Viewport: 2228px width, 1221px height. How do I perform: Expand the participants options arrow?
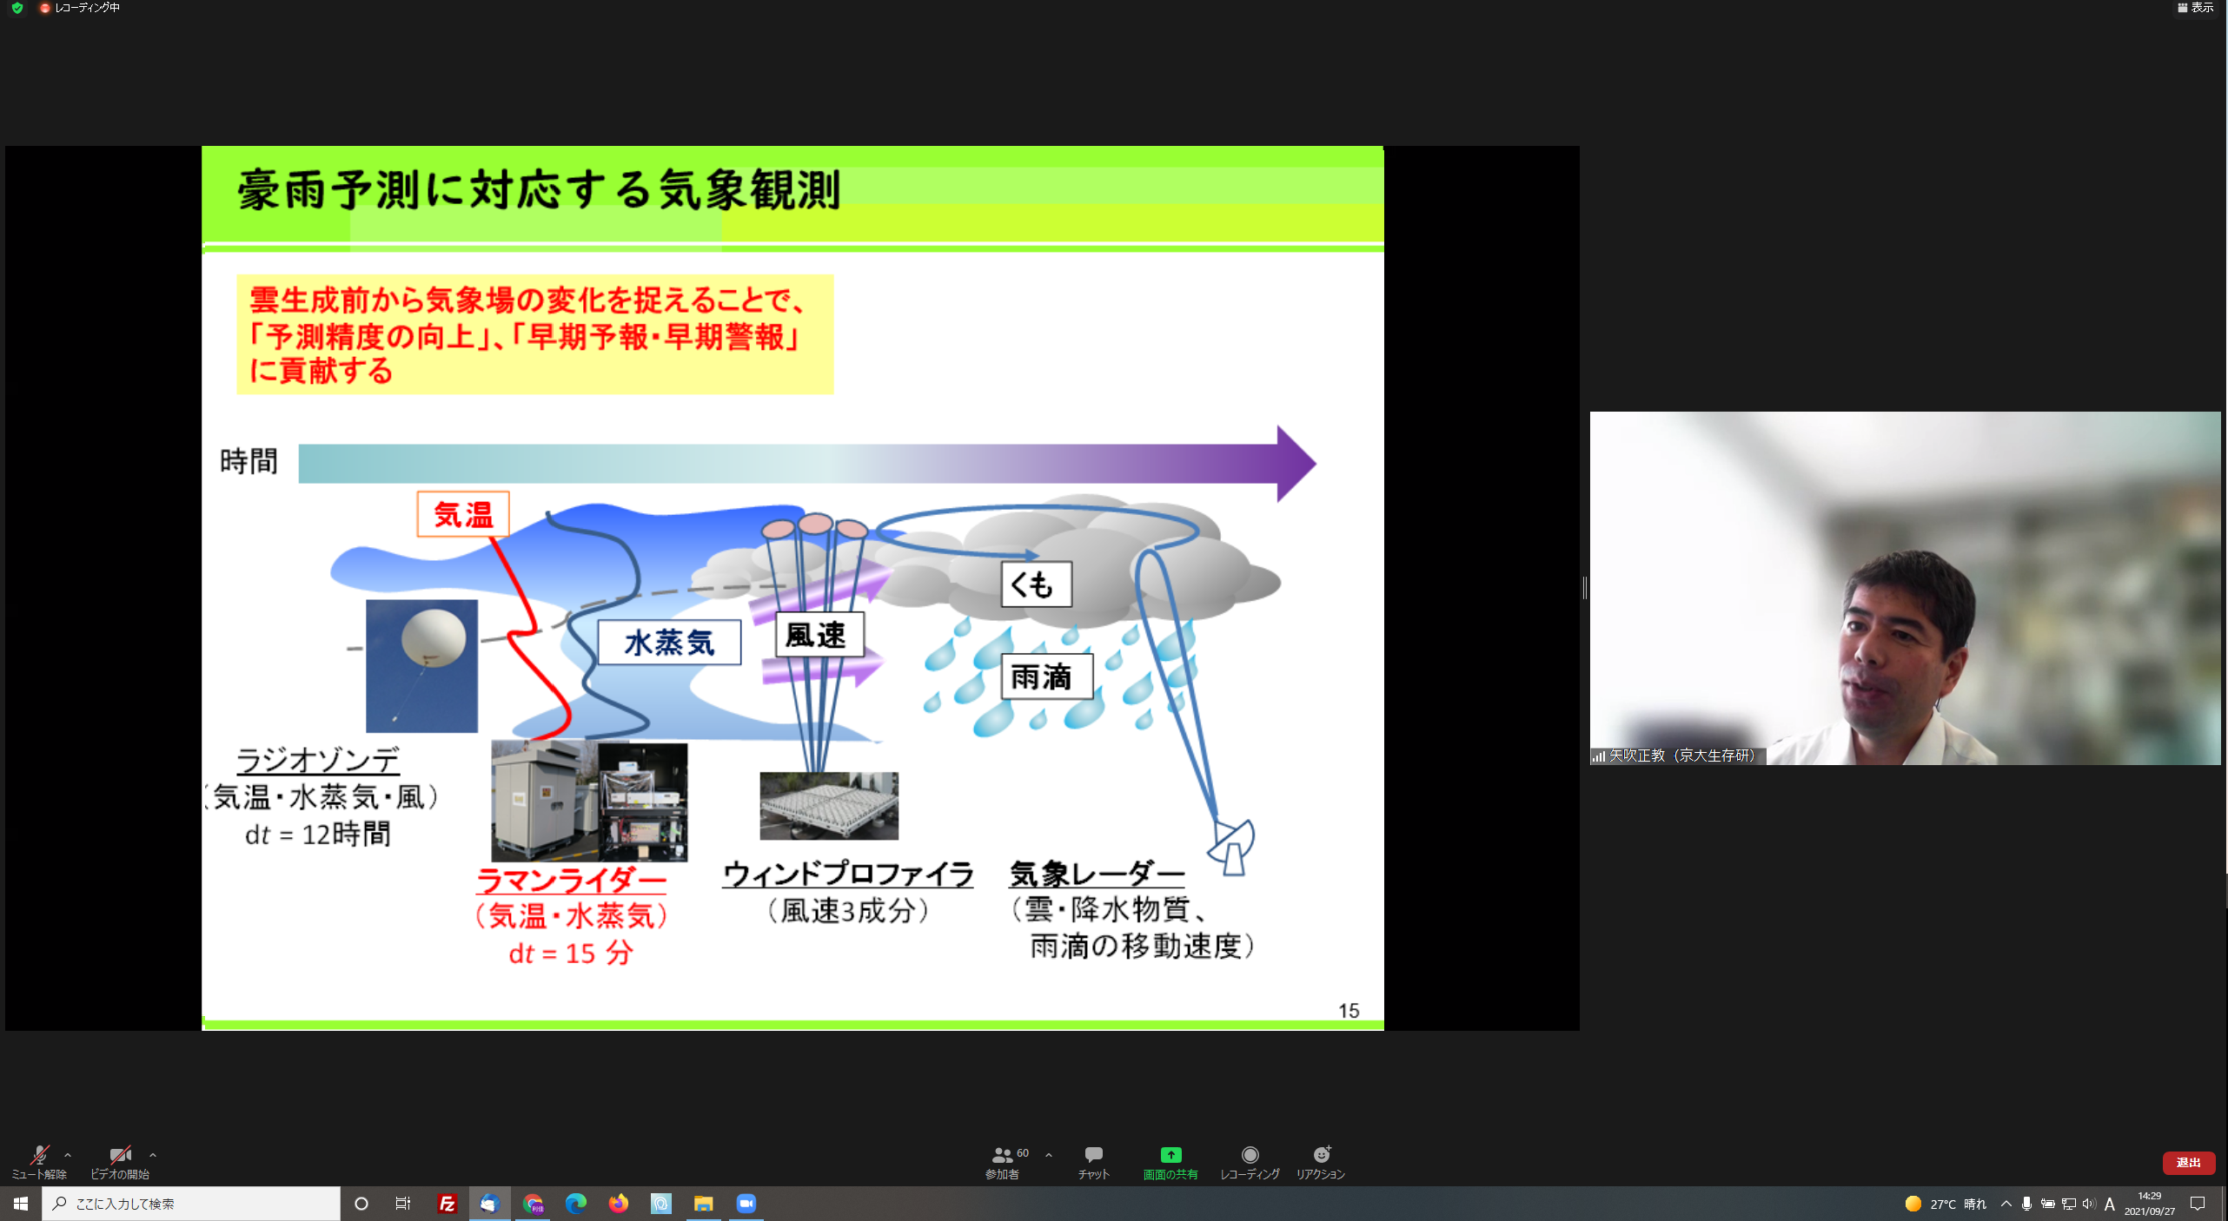pos(1049,1155)
